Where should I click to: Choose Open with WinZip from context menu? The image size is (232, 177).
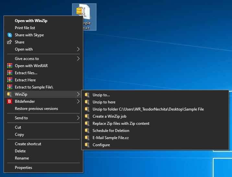(x=31, y=21)
